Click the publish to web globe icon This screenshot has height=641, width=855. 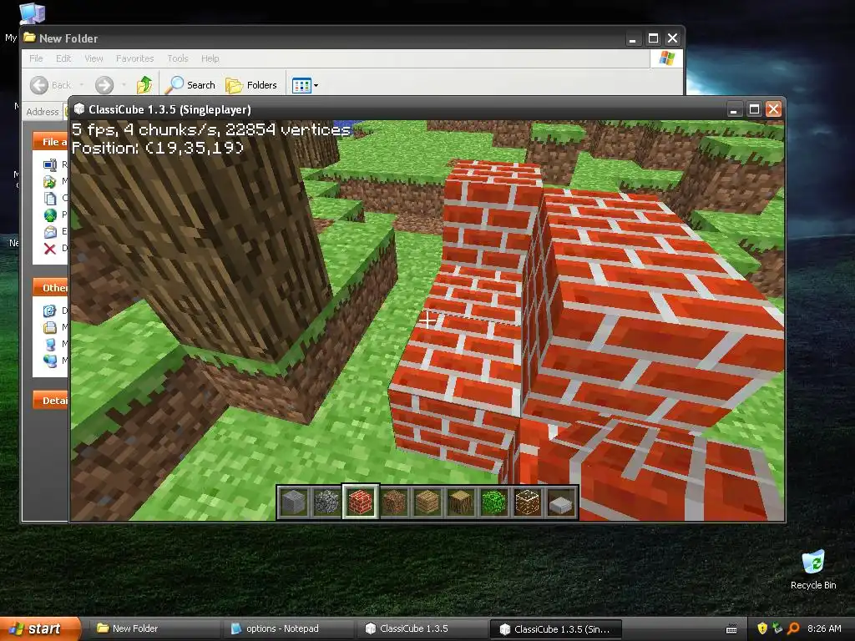(49, 215)
